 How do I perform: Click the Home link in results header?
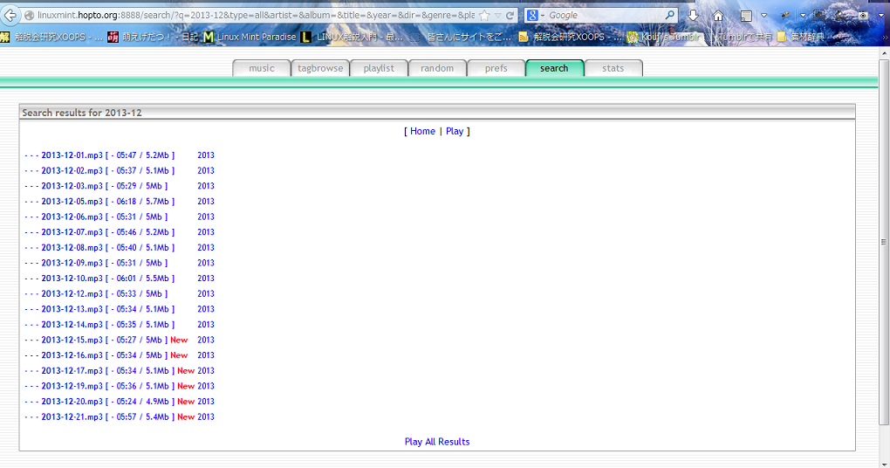(x=422, y=131)
